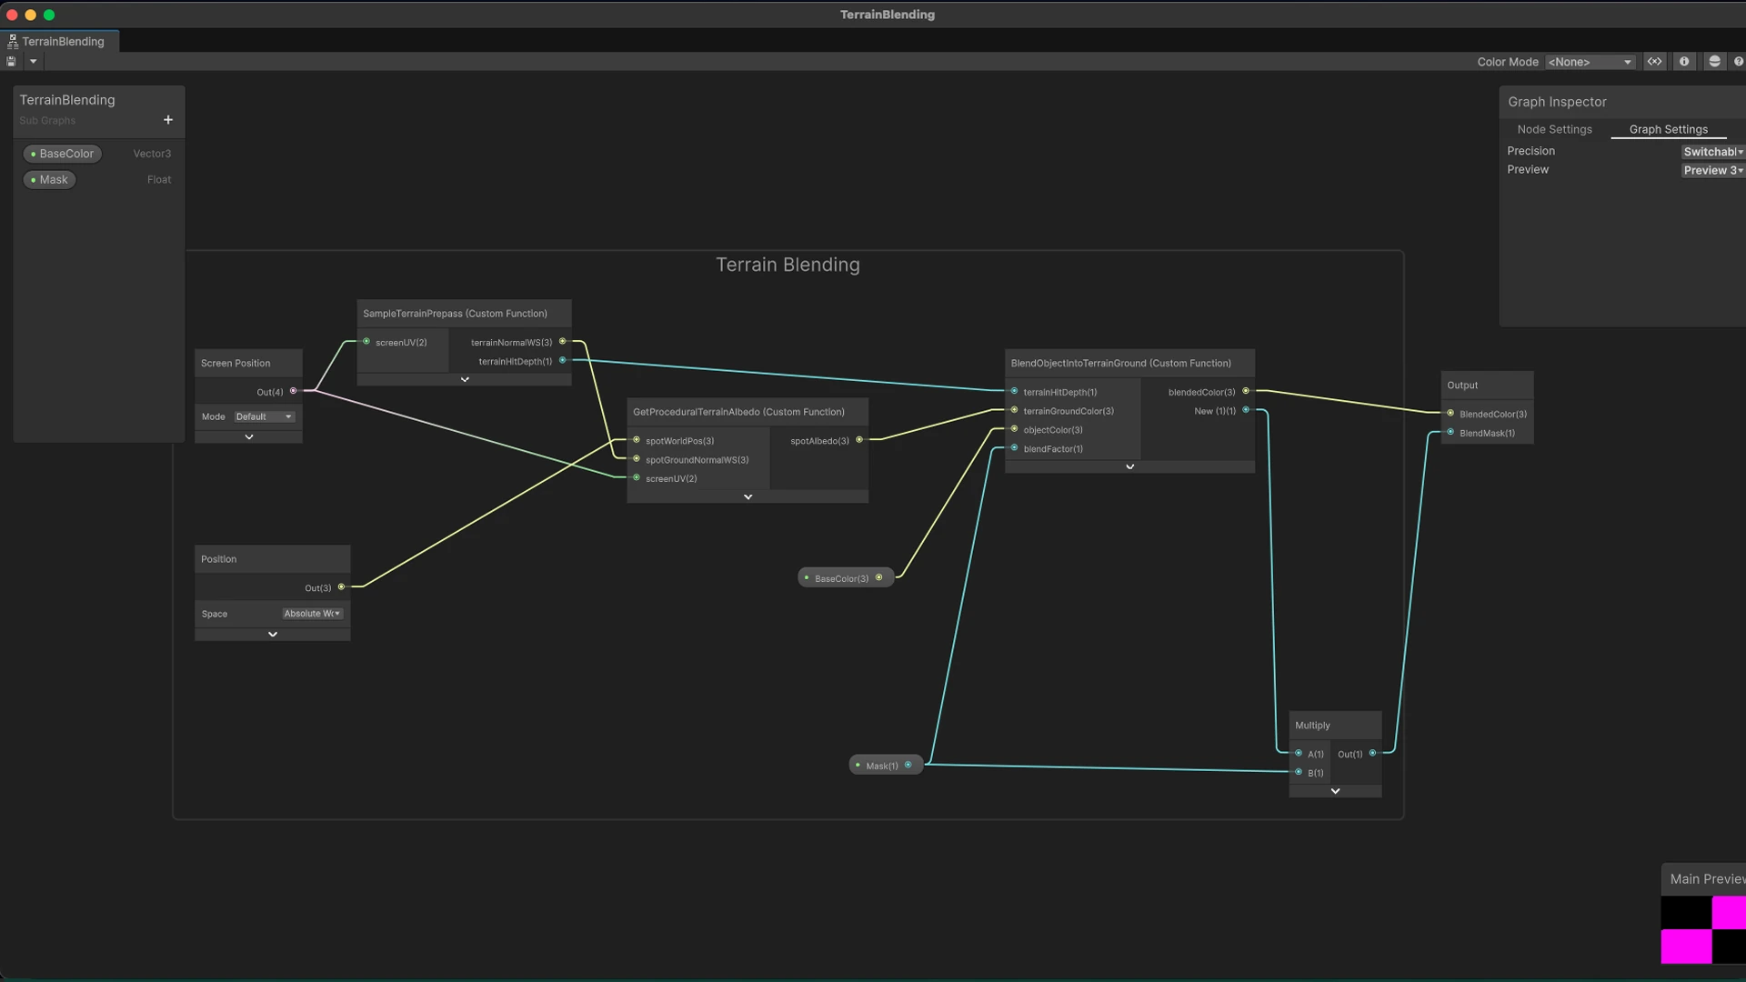This screenshot has width=1746, height=982.
Task: Click the spotAlbedo(3) output port
Action: [859, 440]
